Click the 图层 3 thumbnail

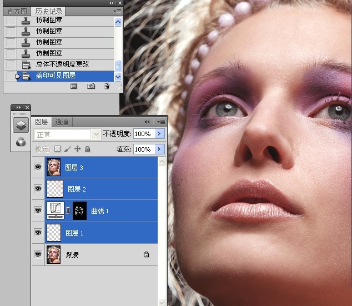[x=53, y=167]
